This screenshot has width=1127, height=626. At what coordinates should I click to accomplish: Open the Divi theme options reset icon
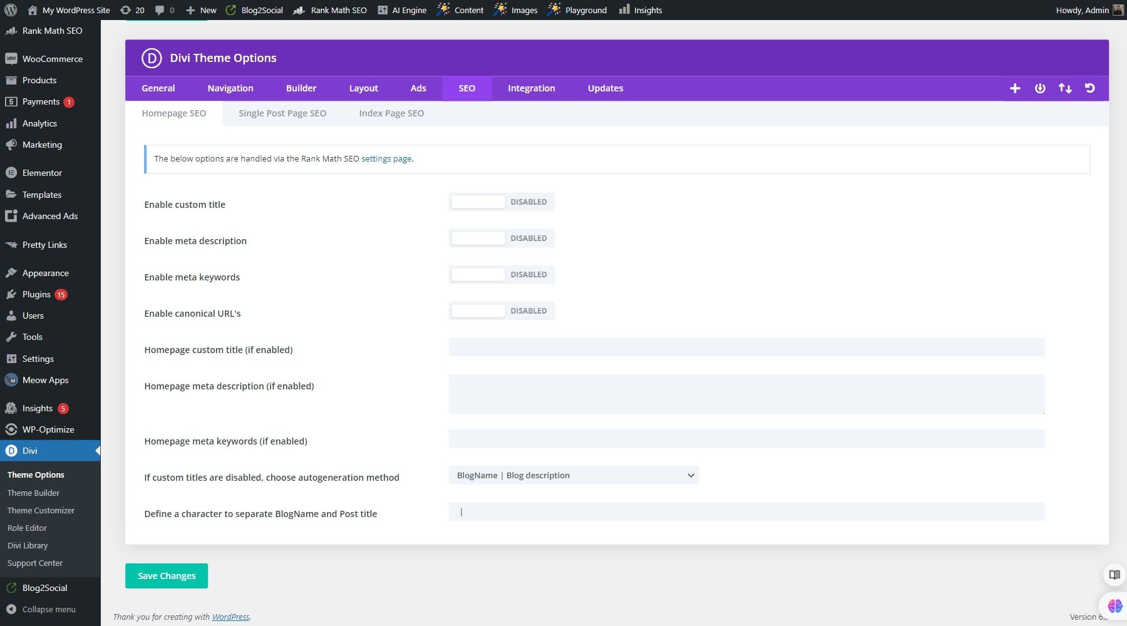tap(1090, 88)
